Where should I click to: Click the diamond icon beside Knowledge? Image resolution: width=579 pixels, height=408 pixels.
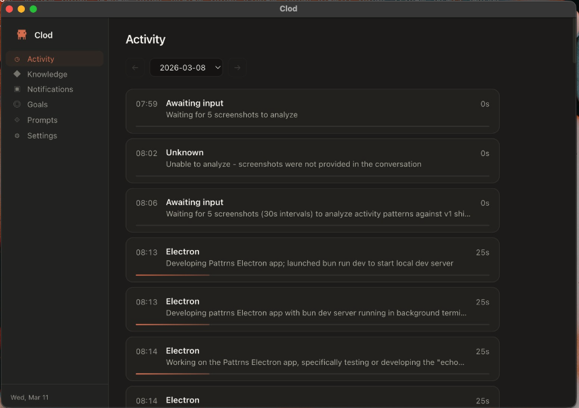tap(17, 74)
